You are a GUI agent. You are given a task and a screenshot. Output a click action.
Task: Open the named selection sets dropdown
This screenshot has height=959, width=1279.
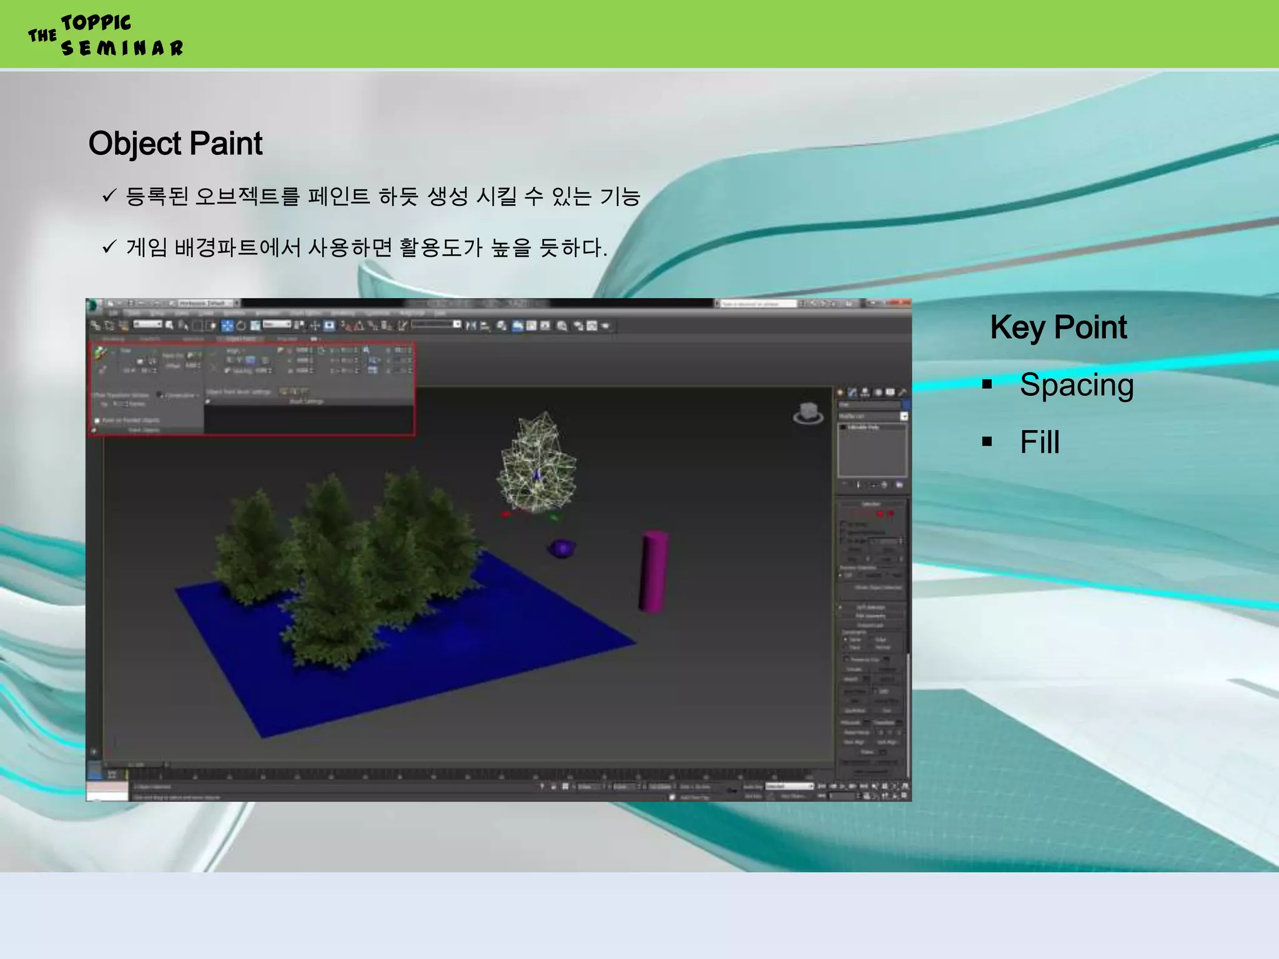pos(436,324)
